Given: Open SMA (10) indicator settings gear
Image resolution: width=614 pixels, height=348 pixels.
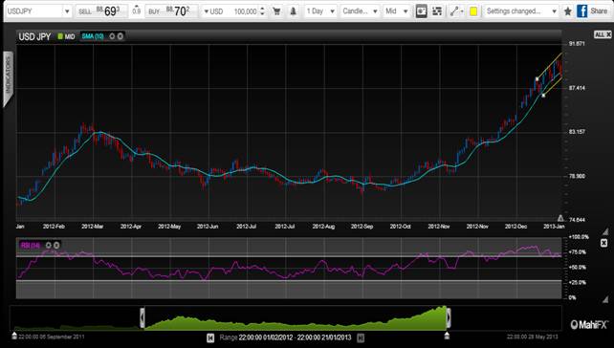Looking at the screenshot, I should pos(112,36).
